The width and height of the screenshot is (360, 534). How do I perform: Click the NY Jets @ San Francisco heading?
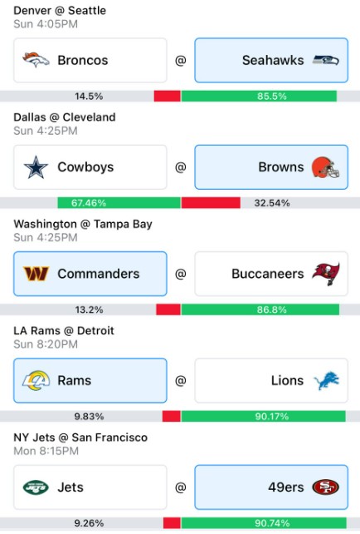pos(80,438)
